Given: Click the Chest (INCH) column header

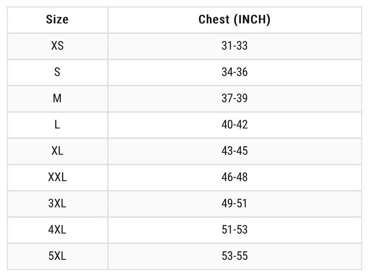Looking at the screenshot, I should 234,20.
